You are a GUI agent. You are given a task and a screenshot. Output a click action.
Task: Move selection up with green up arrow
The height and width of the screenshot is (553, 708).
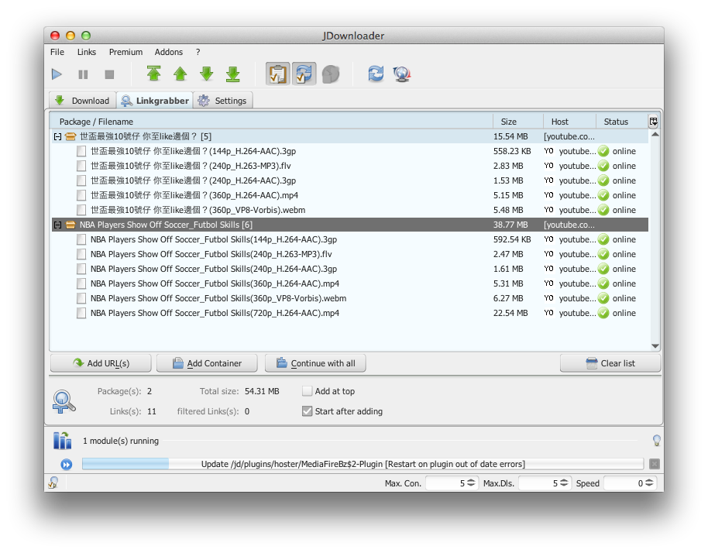(x=180, y=74)
